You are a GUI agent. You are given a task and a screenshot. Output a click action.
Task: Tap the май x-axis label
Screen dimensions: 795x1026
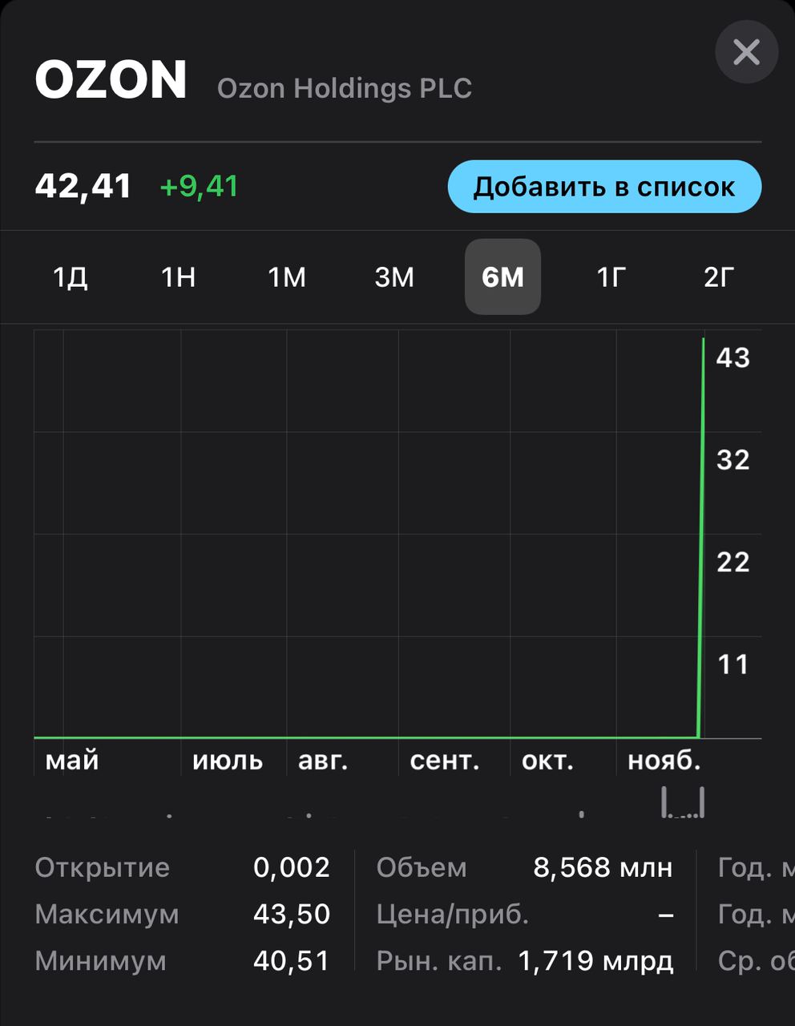pyautogui.click(x=72, y=760)
